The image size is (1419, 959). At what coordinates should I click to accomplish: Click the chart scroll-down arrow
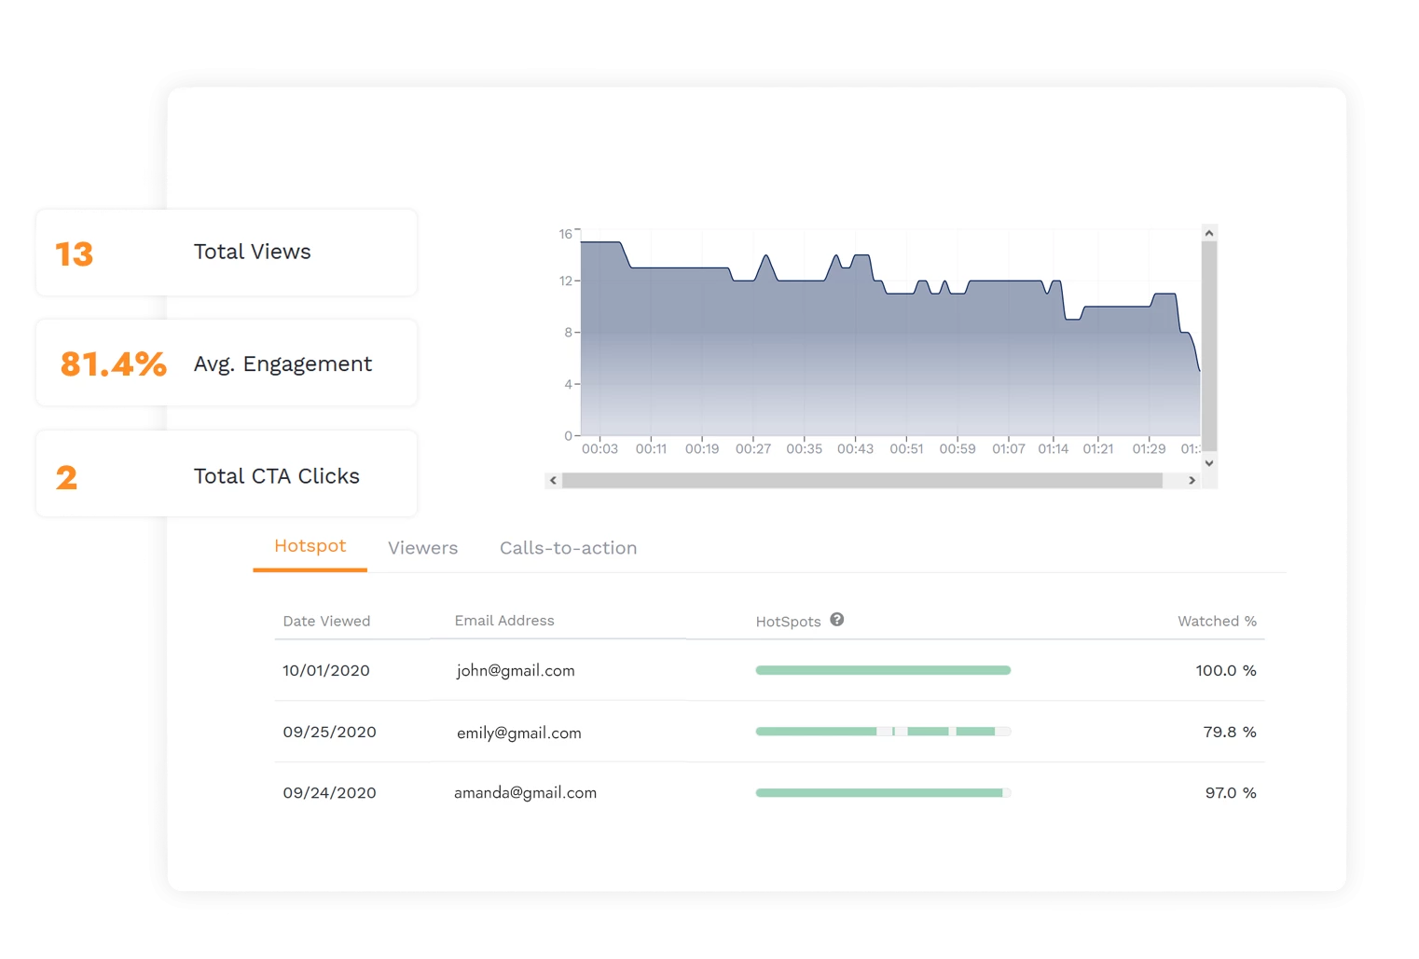coord(1209,463)
